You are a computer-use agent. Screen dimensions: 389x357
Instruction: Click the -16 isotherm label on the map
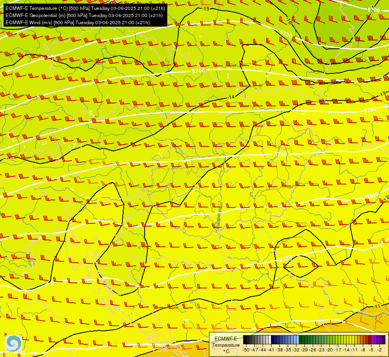click(289, 21)
